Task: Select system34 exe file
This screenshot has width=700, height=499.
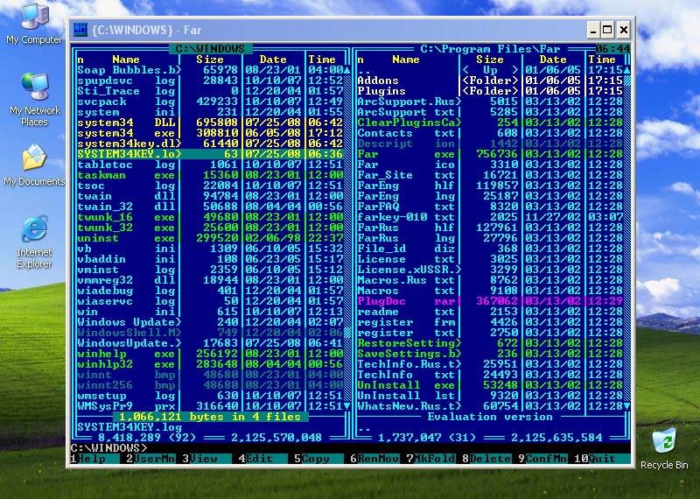Action: tap(210, 133)
